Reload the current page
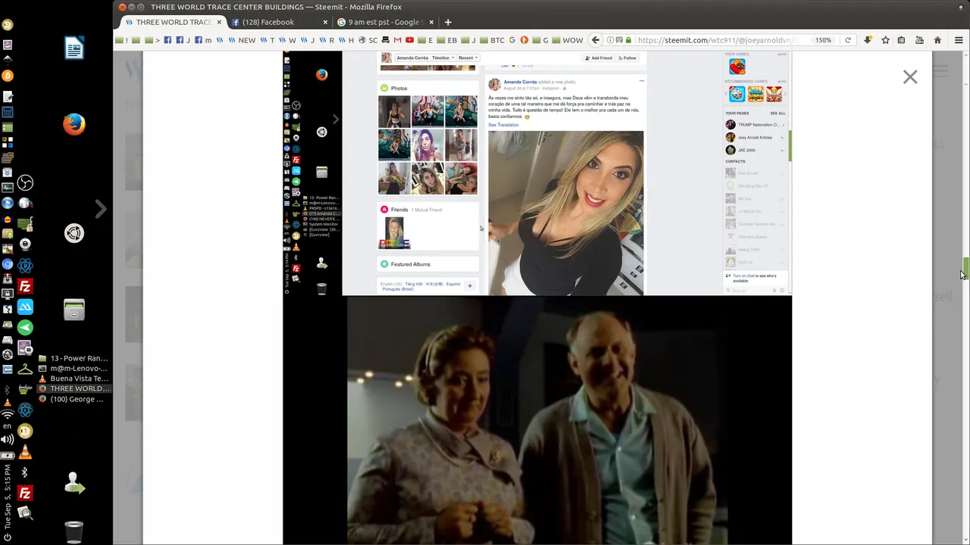Screen dimensions: 970x545 847,40
